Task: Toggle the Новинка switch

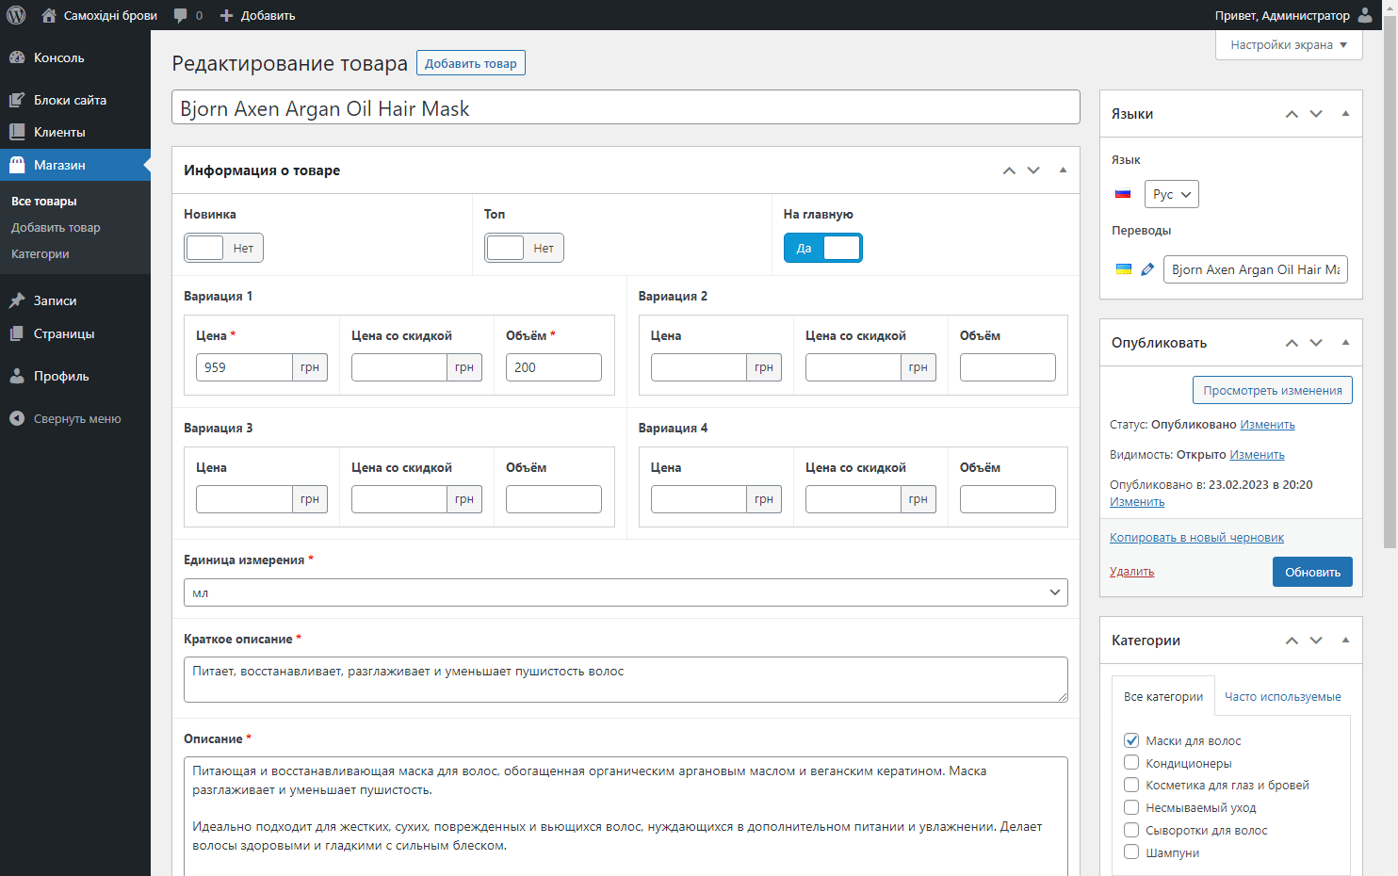Action: point(223,248)
